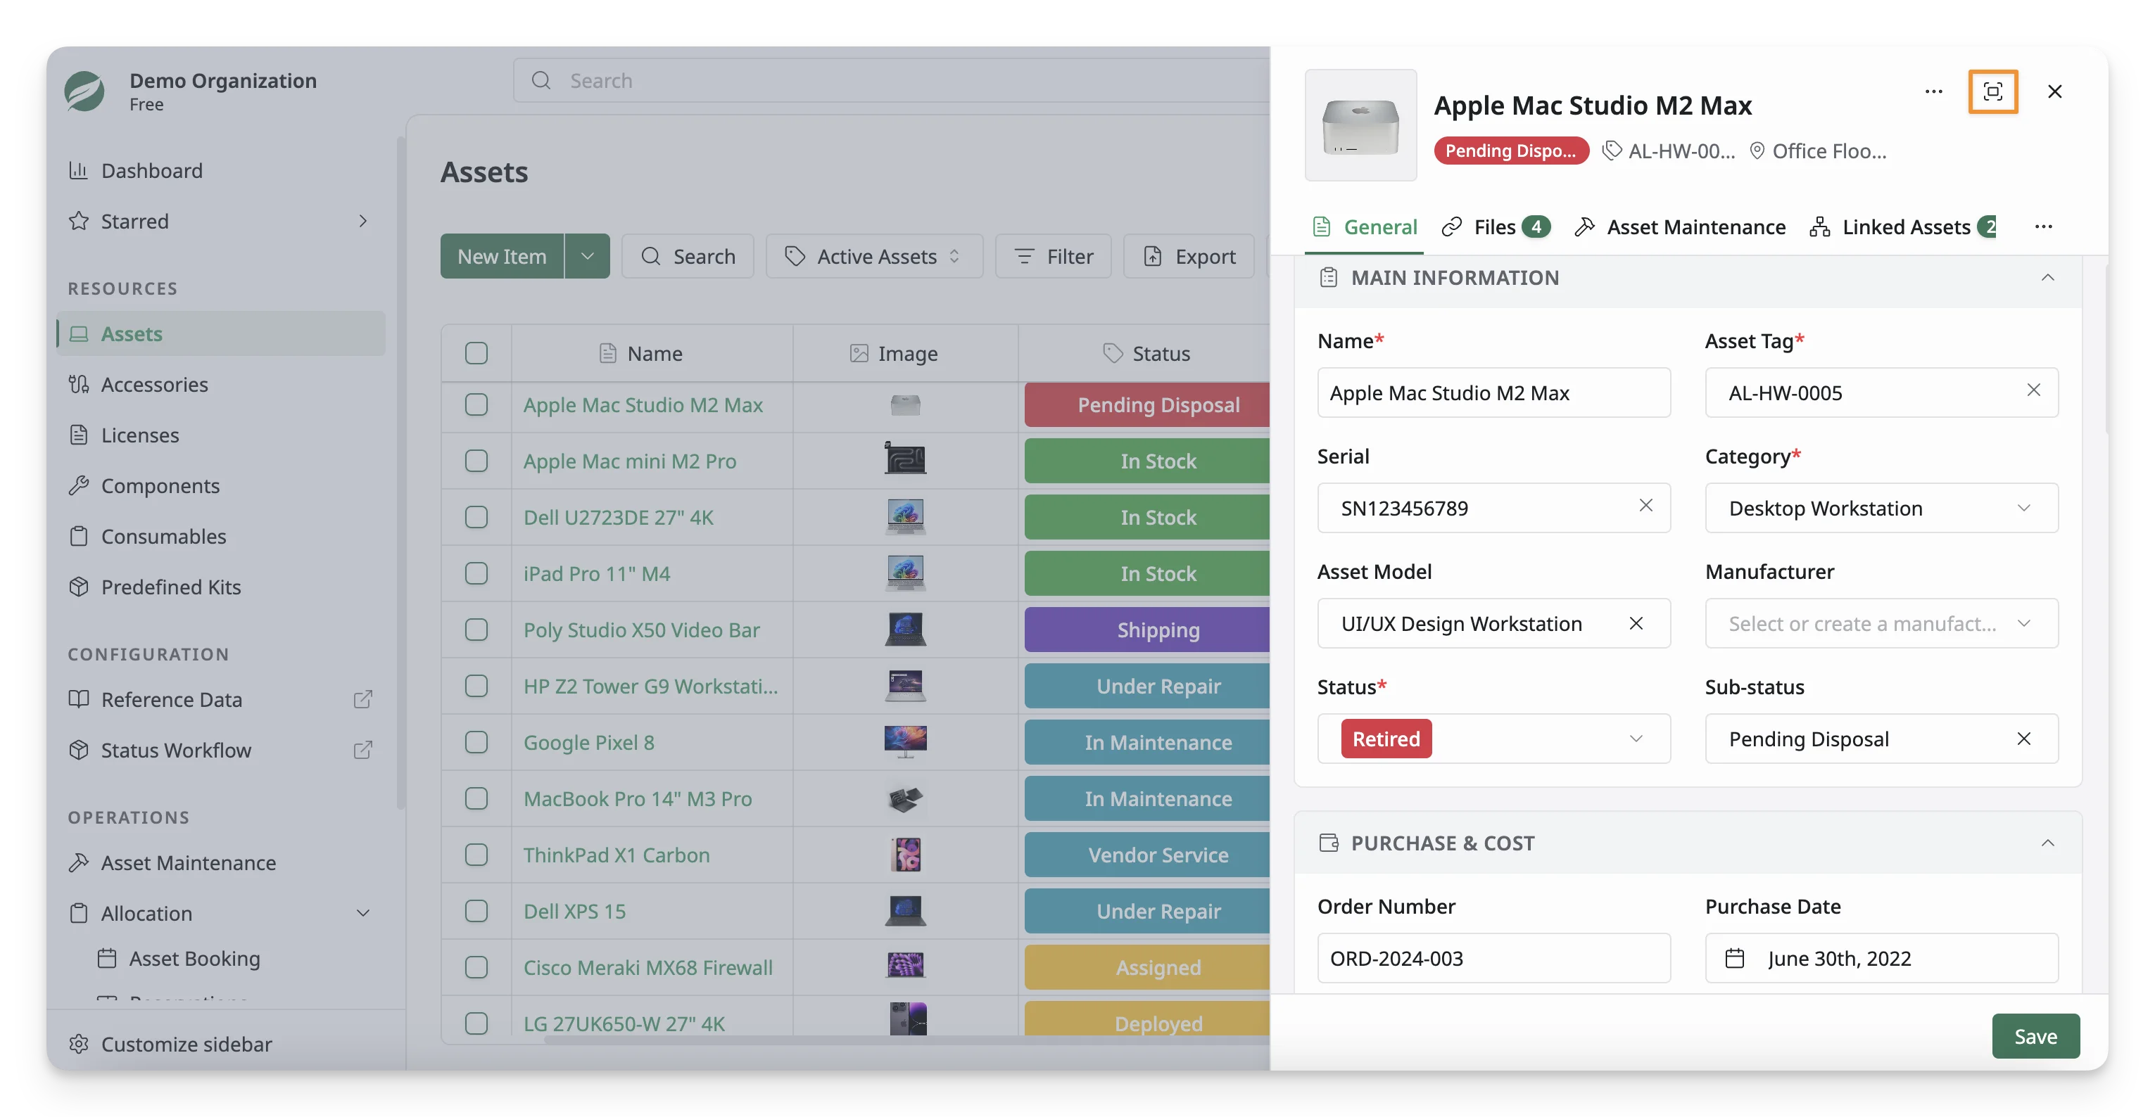Open Status Workflow external link icon
The image size is (2155, 1117).
362,750
